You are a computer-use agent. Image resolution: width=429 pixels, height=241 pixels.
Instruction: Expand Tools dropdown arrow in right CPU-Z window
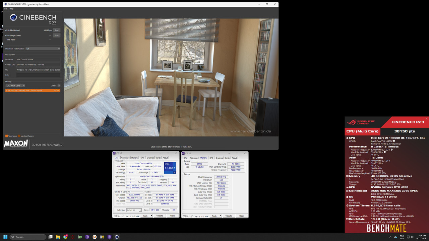coord(221,216)
